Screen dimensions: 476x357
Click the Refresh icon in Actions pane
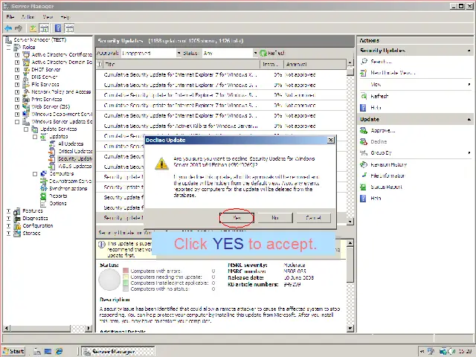click(364, 96)
